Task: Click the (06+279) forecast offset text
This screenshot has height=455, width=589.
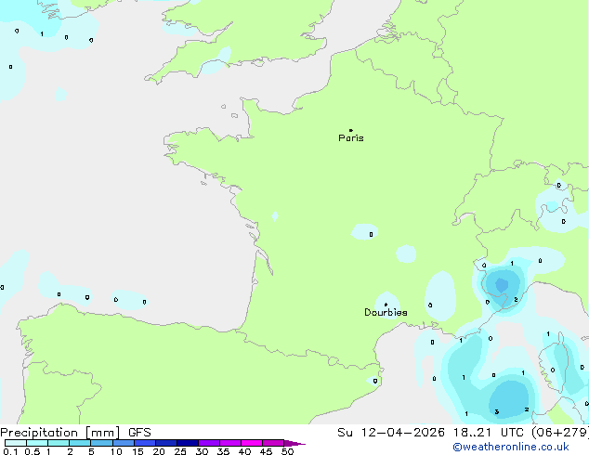Action: [x=560, y=433]
